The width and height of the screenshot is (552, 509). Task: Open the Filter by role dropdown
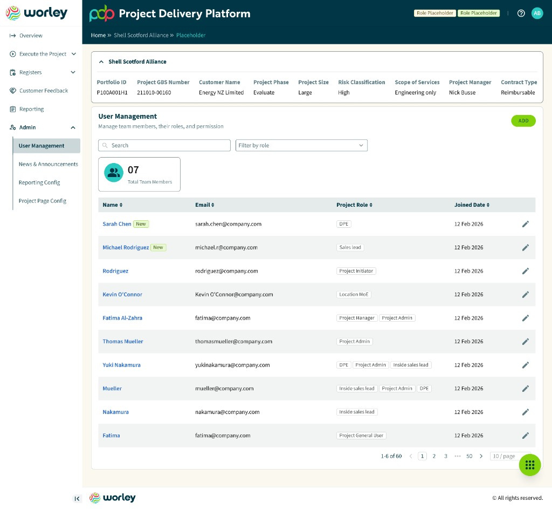click(301, 145)
